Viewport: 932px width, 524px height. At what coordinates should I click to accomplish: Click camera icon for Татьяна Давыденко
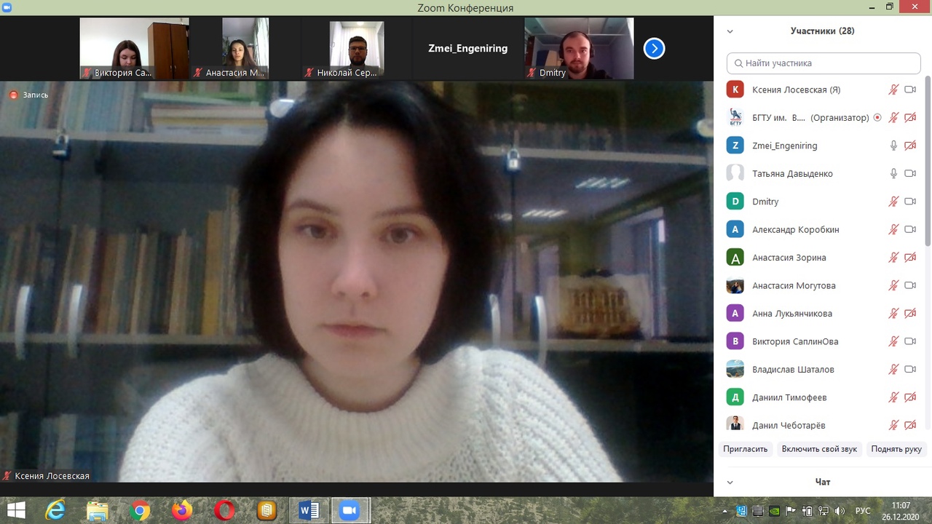click(909, 173)
